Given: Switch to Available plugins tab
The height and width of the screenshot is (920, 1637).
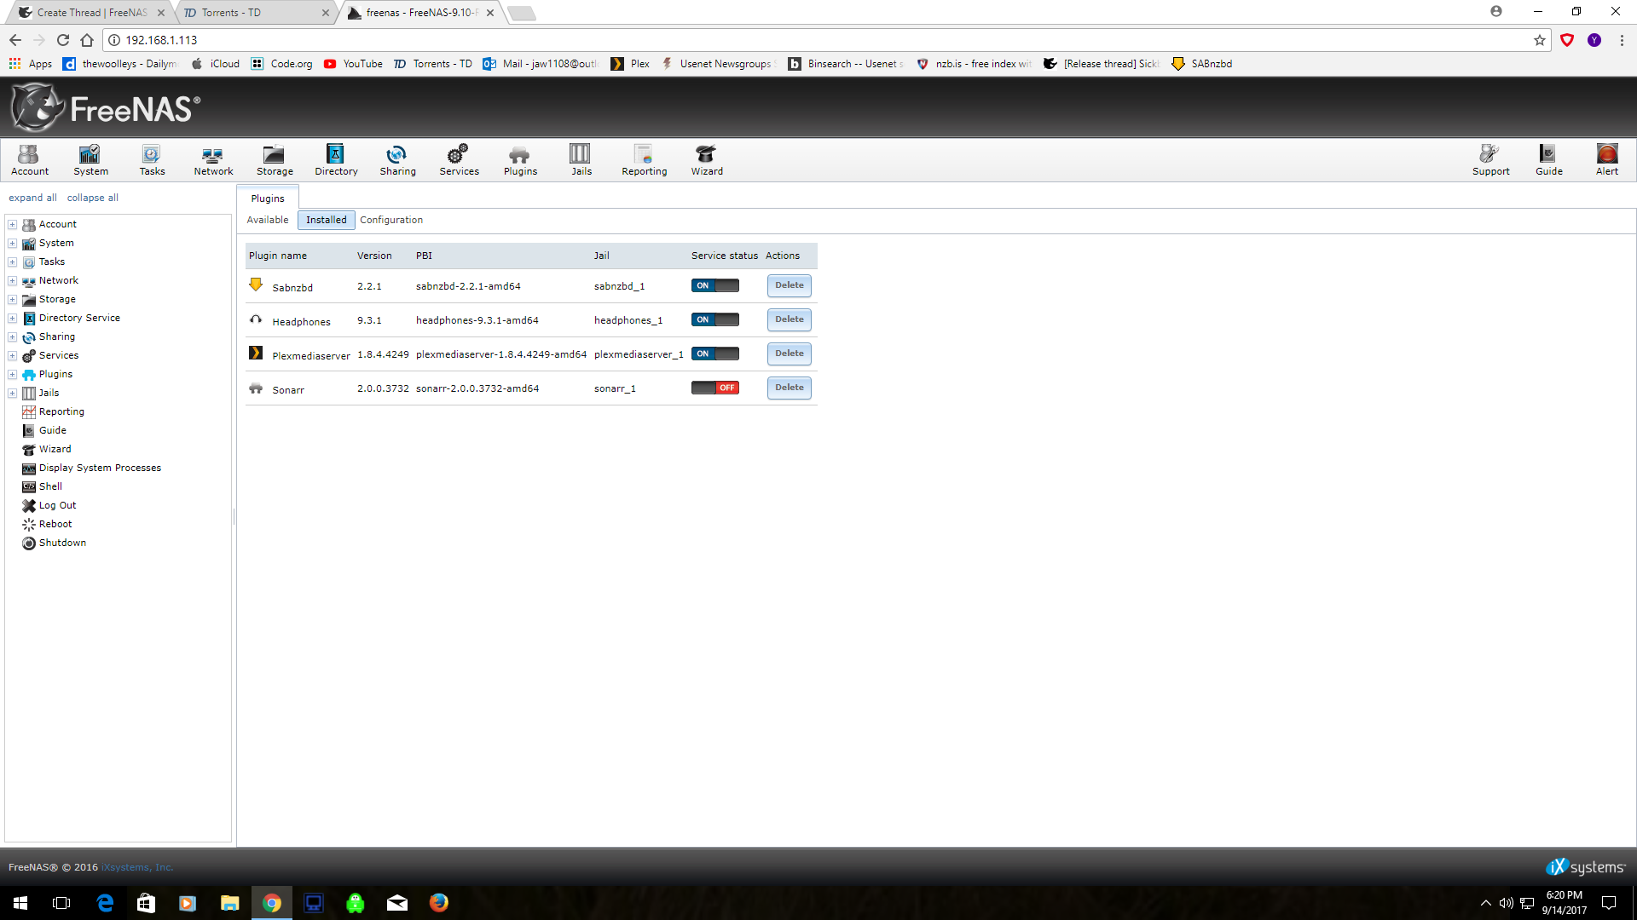Looking at the screenshot, I should point(268,220).
